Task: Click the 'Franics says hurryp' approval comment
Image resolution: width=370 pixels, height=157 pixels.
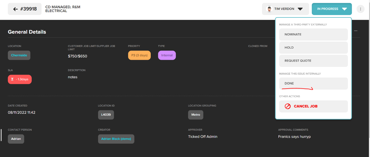Action: tap(294, 137)
